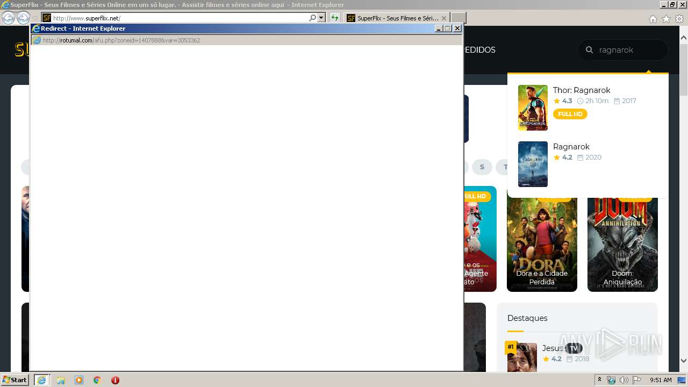Click the red Opera taskbar icon
The height and width of the screenshot is (387, 688).
tap(115, 380)
